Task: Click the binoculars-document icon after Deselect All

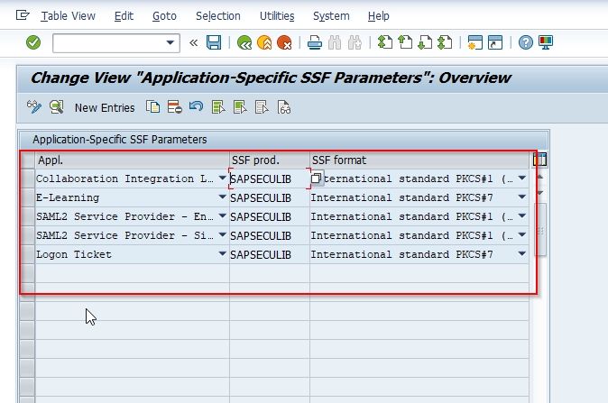Action: pos(284,107)
